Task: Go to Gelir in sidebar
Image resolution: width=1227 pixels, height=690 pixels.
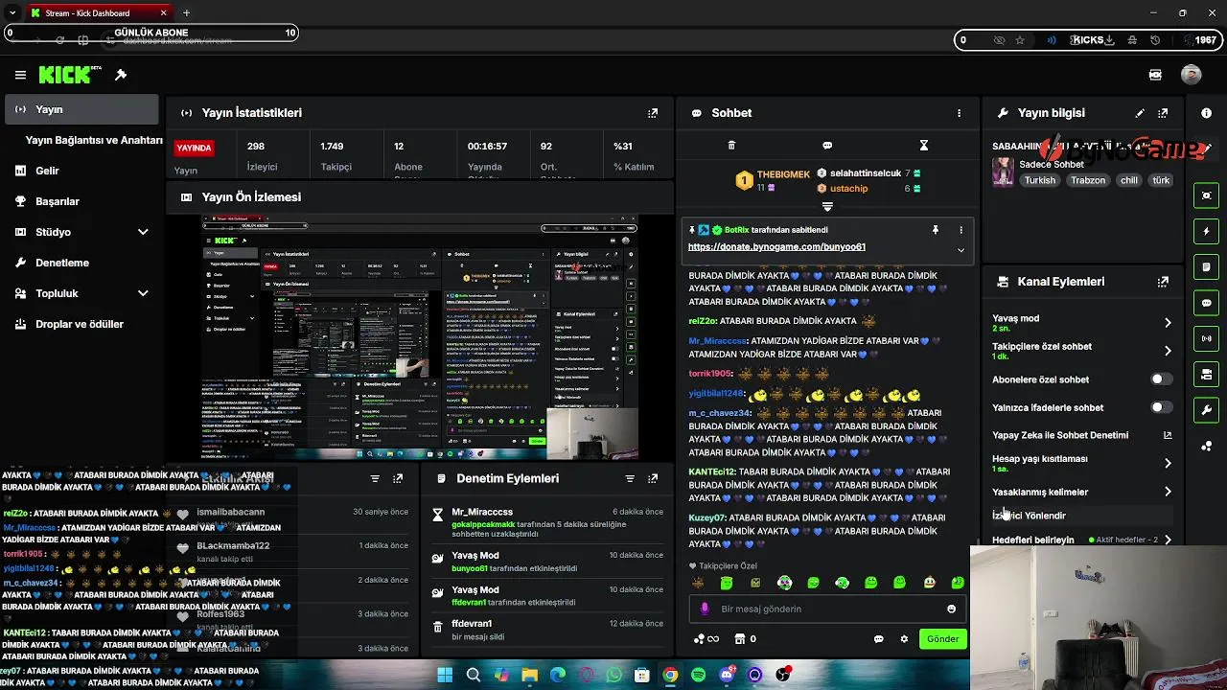Action: tap(47, 171)
